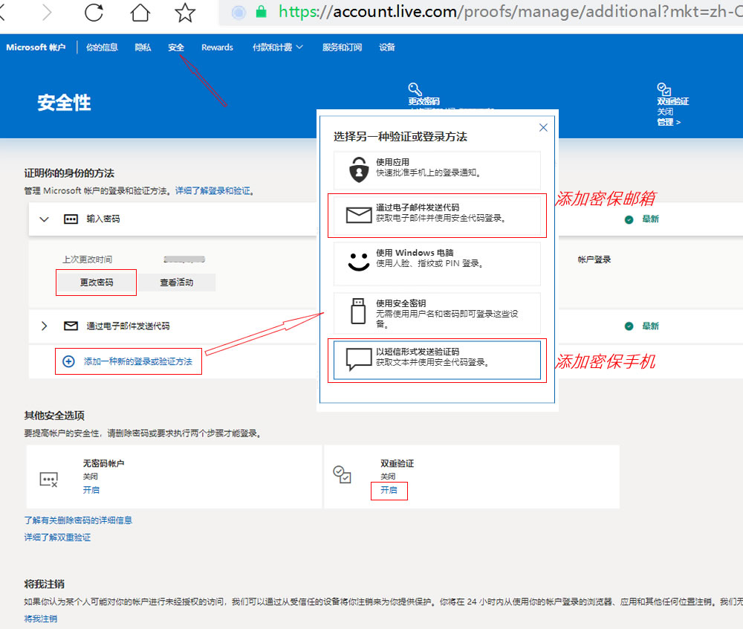Open the 服务和订阅 menu item
Image resolution: width=743 pixels, height=629 pixels.
(342, 48)
